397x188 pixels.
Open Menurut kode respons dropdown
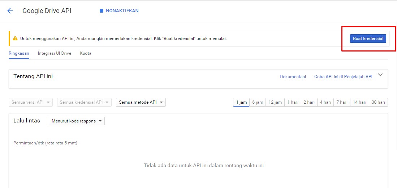pos(77,121)
